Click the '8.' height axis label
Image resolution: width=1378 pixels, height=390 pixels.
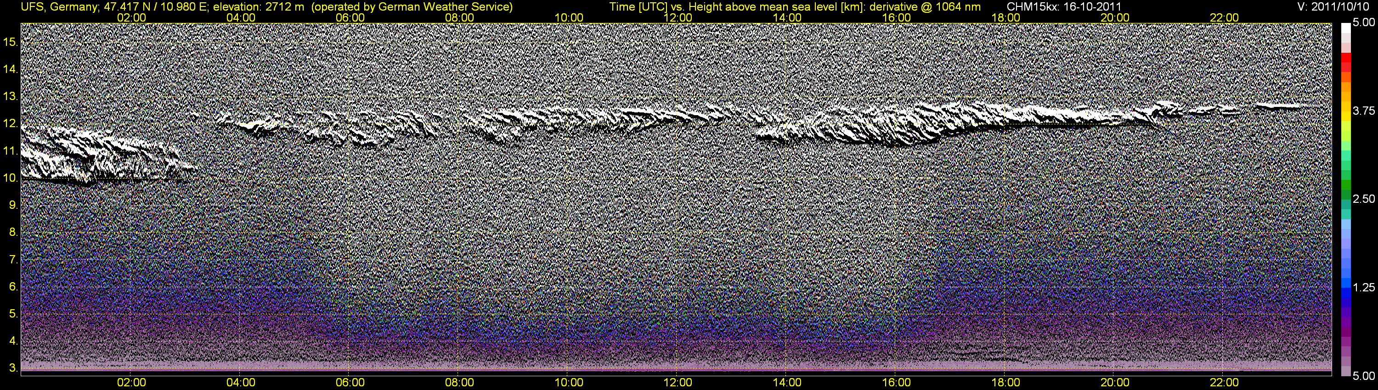tap(13, 232)
